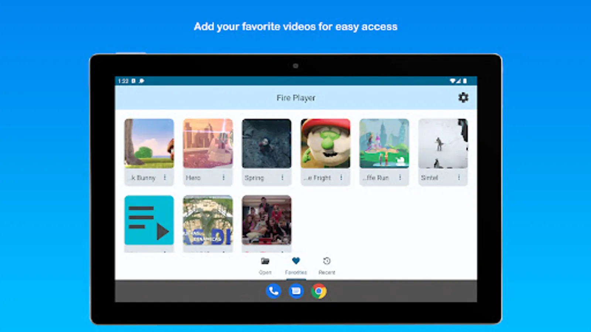Open the playlist video thumbnail with play icon

[149, 220]
